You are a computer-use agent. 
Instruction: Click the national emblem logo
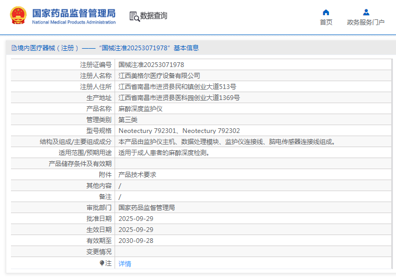pyautogui.click(x=18, y=15)
